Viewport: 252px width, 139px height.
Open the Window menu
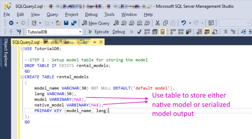129,14
